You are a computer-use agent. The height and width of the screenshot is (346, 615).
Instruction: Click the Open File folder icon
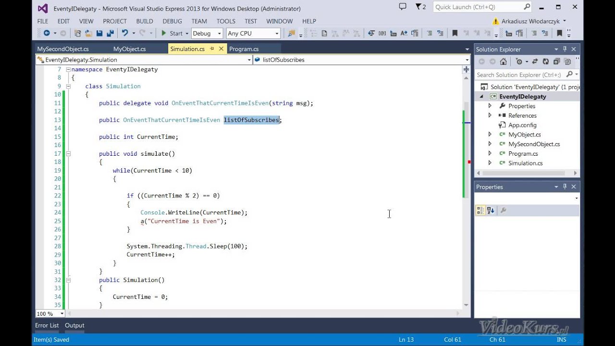coord(88,33)
